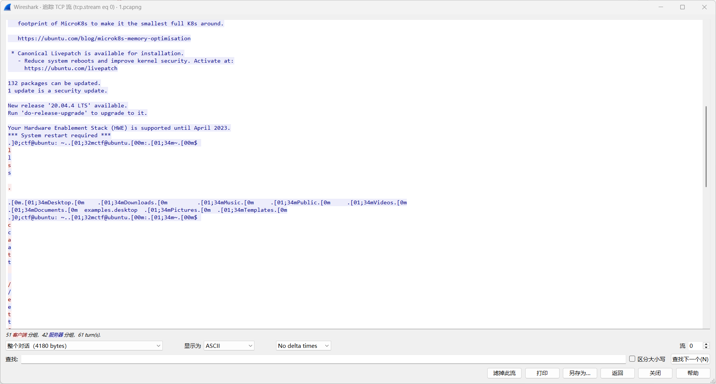The height and width of the screenshot is (384, 716).
Task: Click the line listing Documents, examples.desktop, Pictures
Action: pos(148,210)
